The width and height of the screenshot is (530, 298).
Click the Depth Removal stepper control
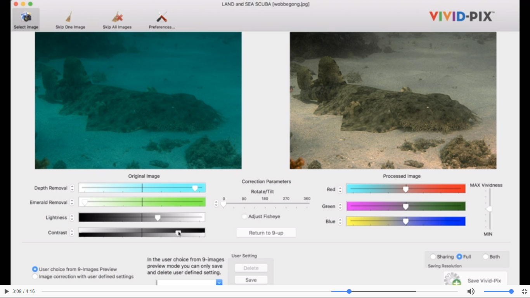pyautogui.click(x=72, y=188)
